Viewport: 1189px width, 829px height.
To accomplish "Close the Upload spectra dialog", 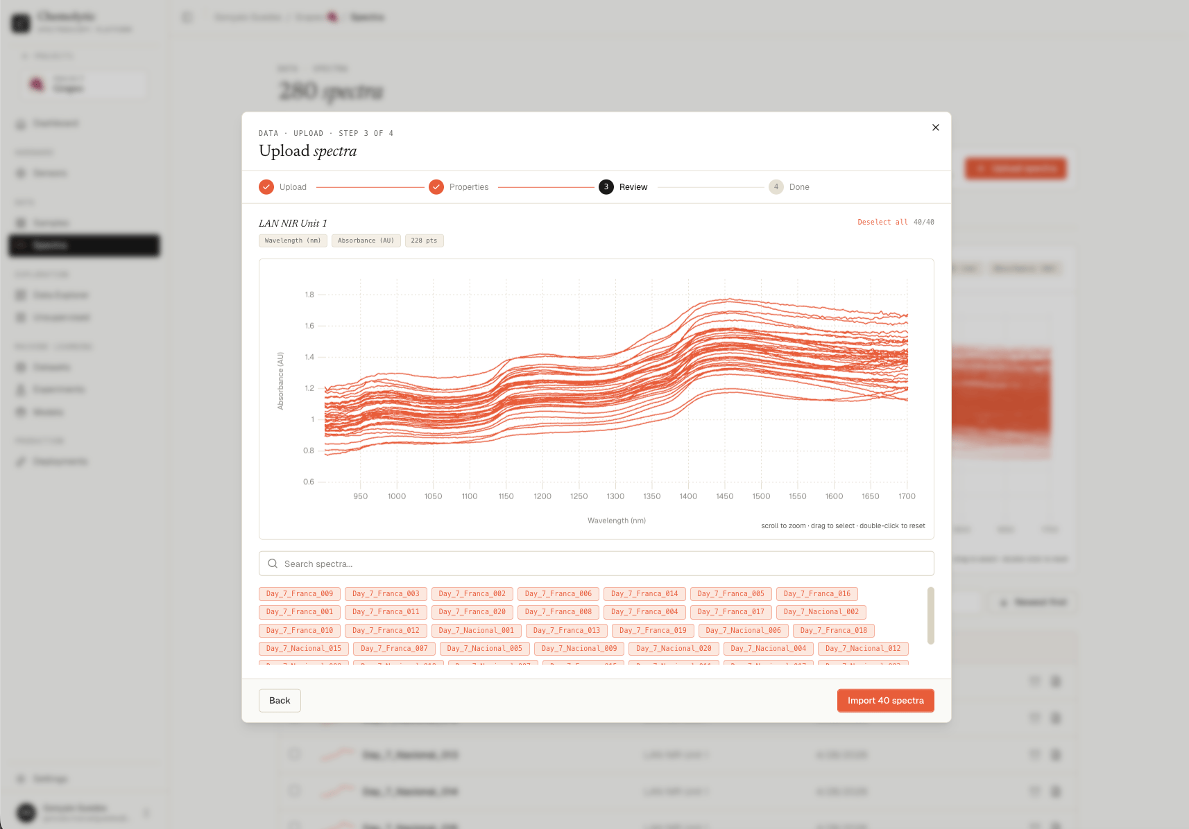I will 935,128.
